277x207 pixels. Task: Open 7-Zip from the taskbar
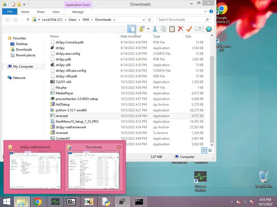click(71, 202)
